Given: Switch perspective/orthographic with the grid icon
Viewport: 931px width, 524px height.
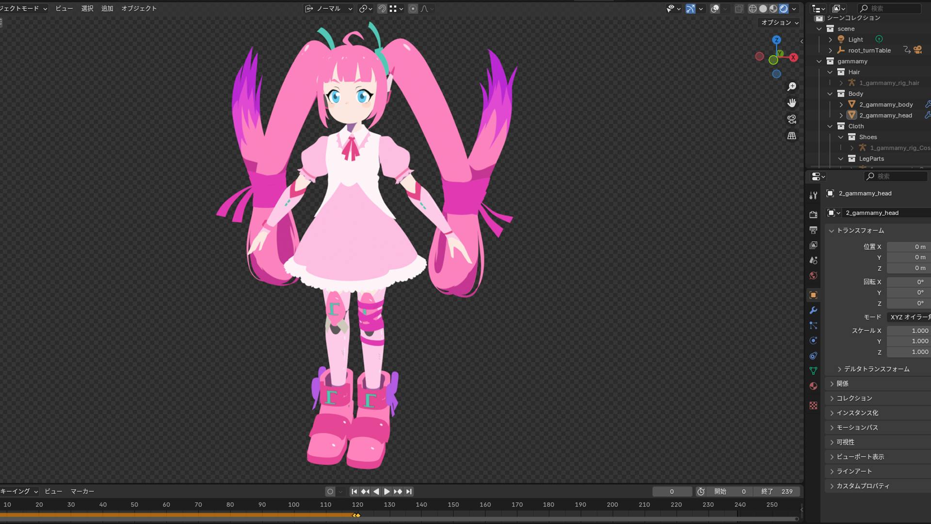Looking at the screenshot, I should (x=792, y=136).
